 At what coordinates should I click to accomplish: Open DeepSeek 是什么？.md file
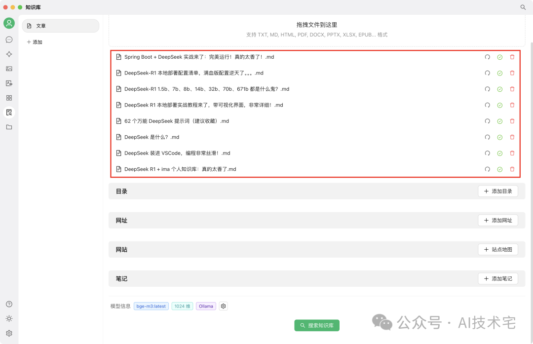152,137
